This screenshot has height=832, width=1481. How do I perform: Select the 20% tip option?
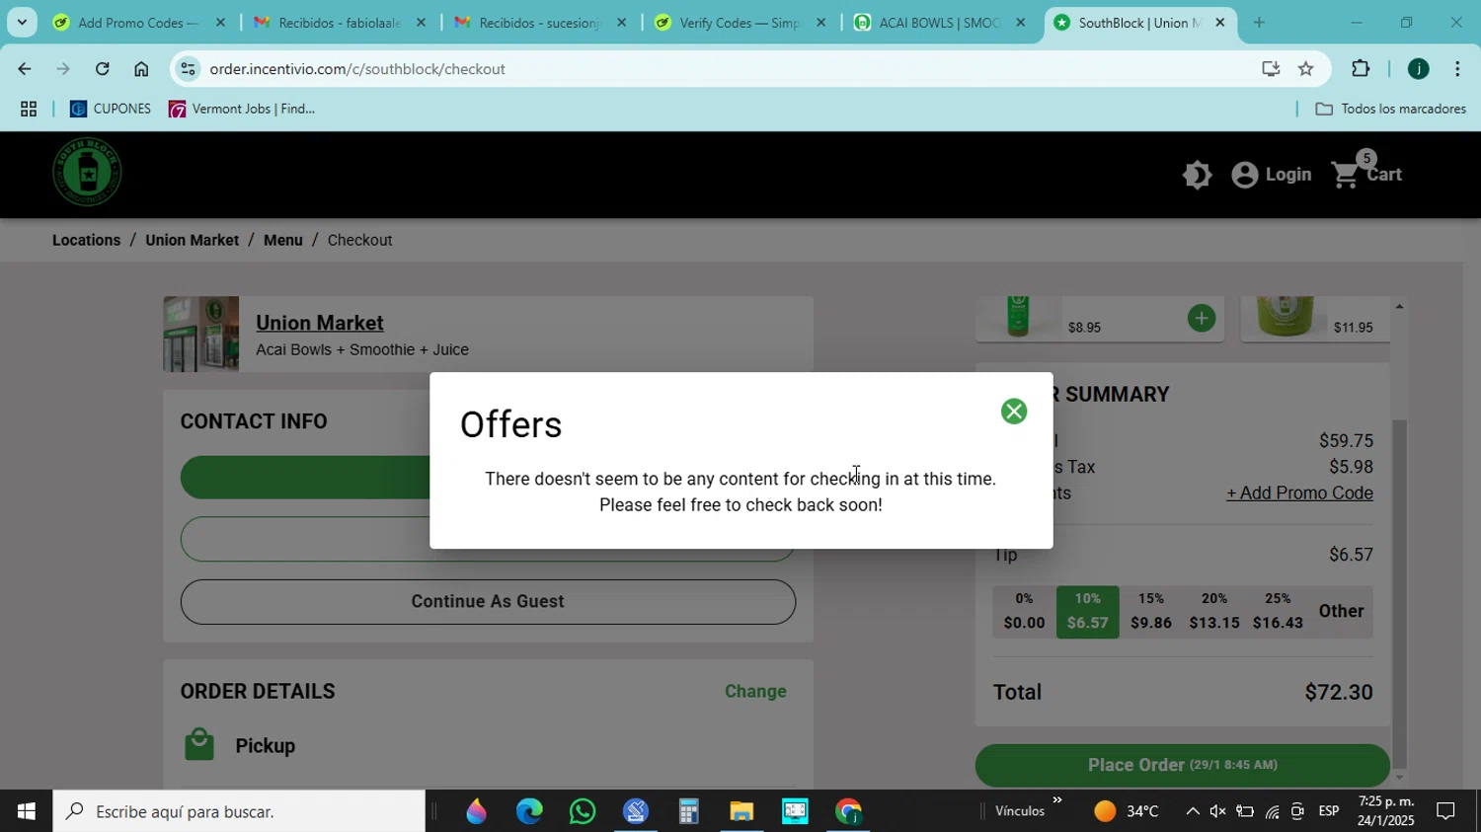point(1214,611)
